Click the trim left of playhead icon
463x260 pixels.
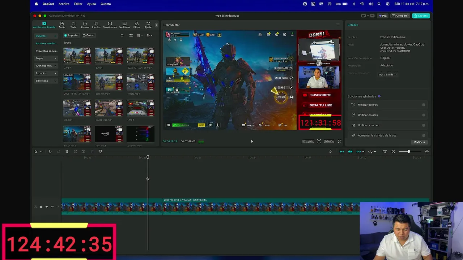coord(75,152)
